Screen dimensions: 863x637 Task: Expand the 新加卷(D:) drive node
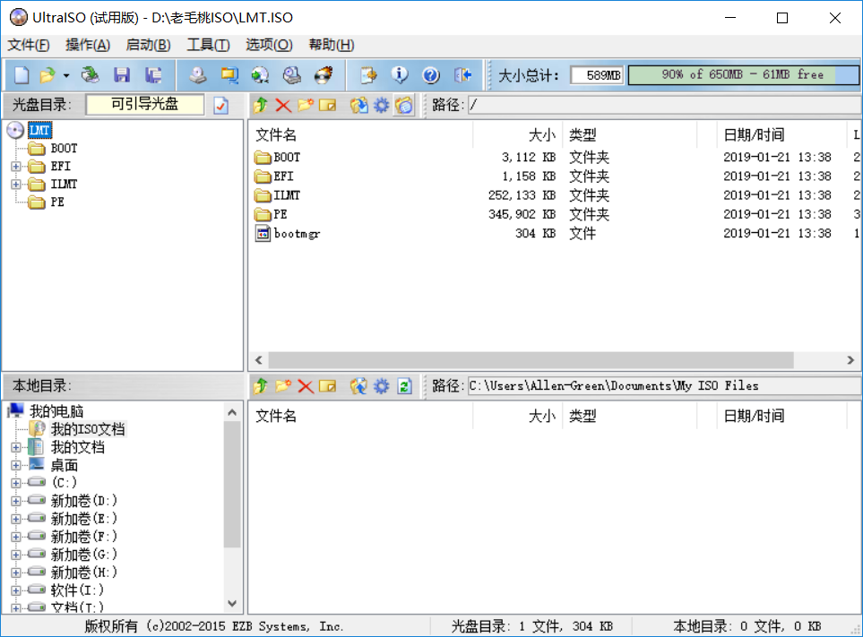16,501
